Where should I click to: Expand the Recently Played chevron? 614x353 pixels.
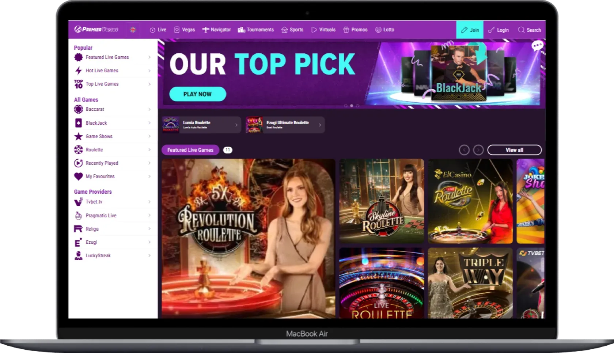[149, 163]
